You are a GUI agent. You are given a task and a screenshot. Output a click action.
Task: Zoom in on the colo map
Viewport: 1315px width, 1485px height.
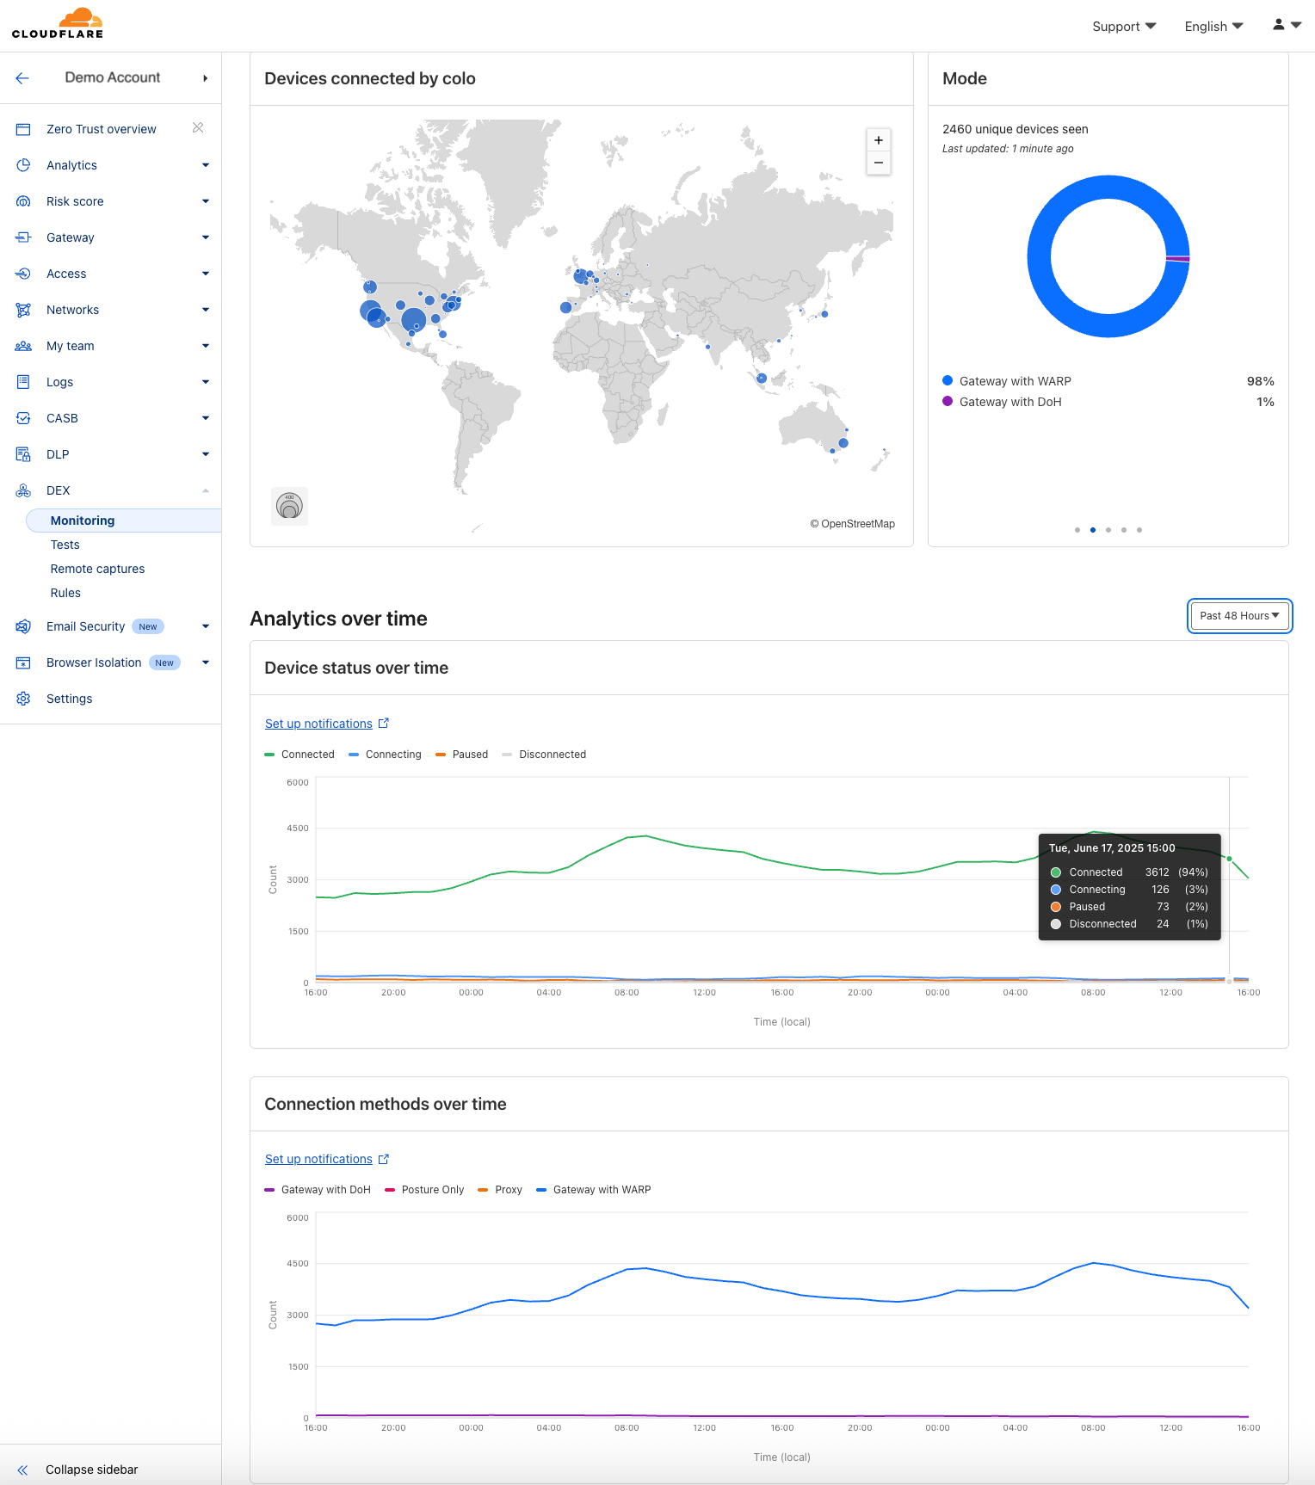pos(878,140)
